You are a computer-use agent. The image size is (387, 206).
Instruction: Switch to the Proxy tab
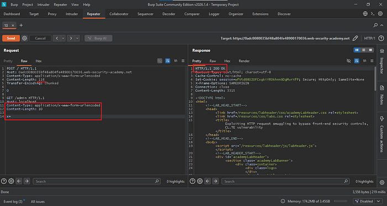[x=52, y=14]
